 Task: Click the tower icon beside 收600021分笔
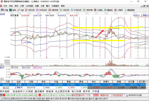tap(127, 95)
